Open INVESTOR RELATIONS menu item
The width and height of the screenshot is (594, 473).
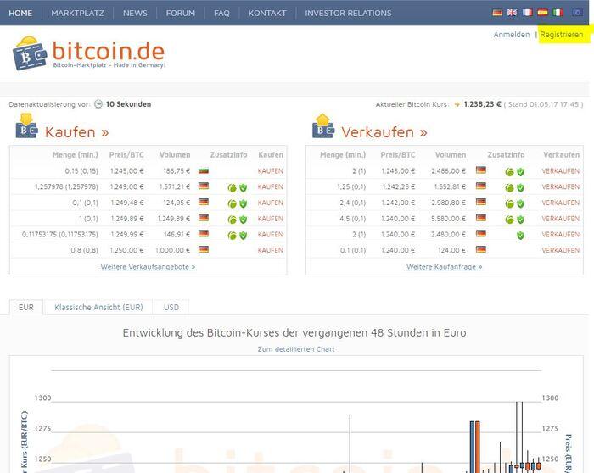tap(348, 13)
